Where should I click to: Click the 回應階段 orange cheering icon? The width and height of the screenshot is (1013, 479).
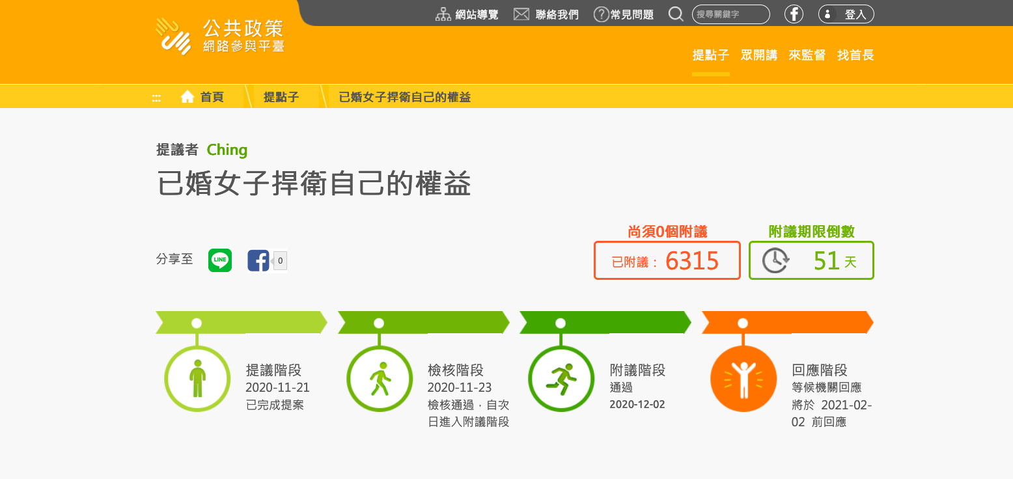point(743,379)
